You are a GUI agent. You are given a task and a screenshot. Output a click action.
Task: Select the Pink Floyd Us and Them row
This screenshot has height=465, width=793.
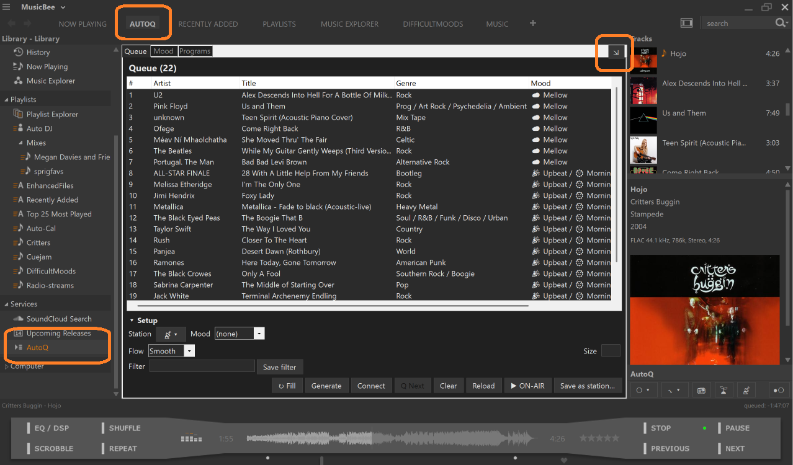point(369,106)
